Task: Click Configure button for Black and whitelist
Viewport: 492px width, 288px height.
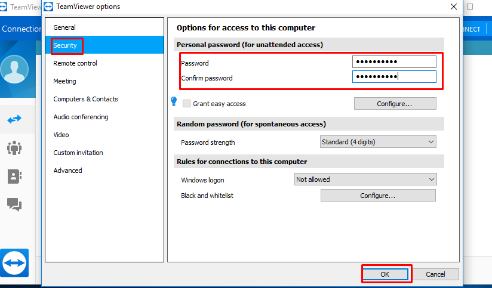Action: click(x=378, y=196)
